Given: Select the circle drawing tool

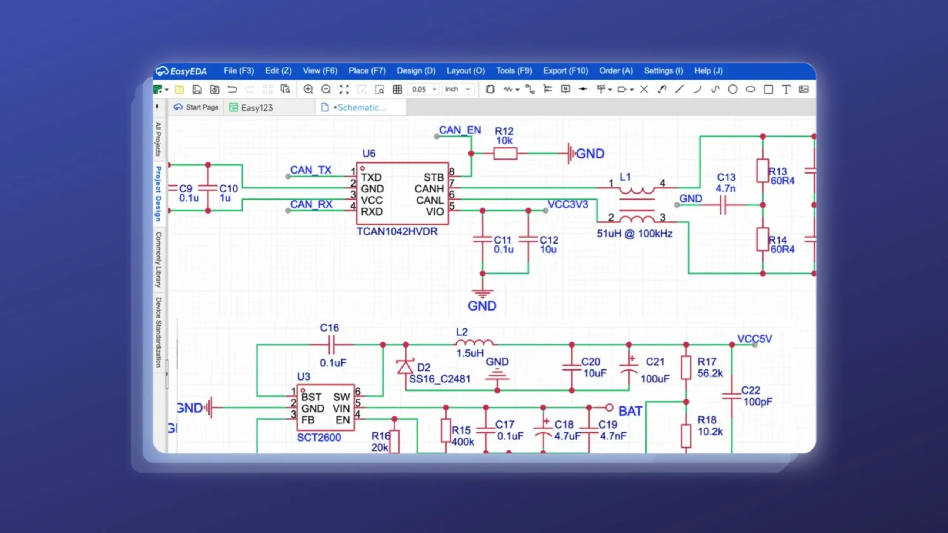Looking at the screenshot, I should tap(732, 89).
